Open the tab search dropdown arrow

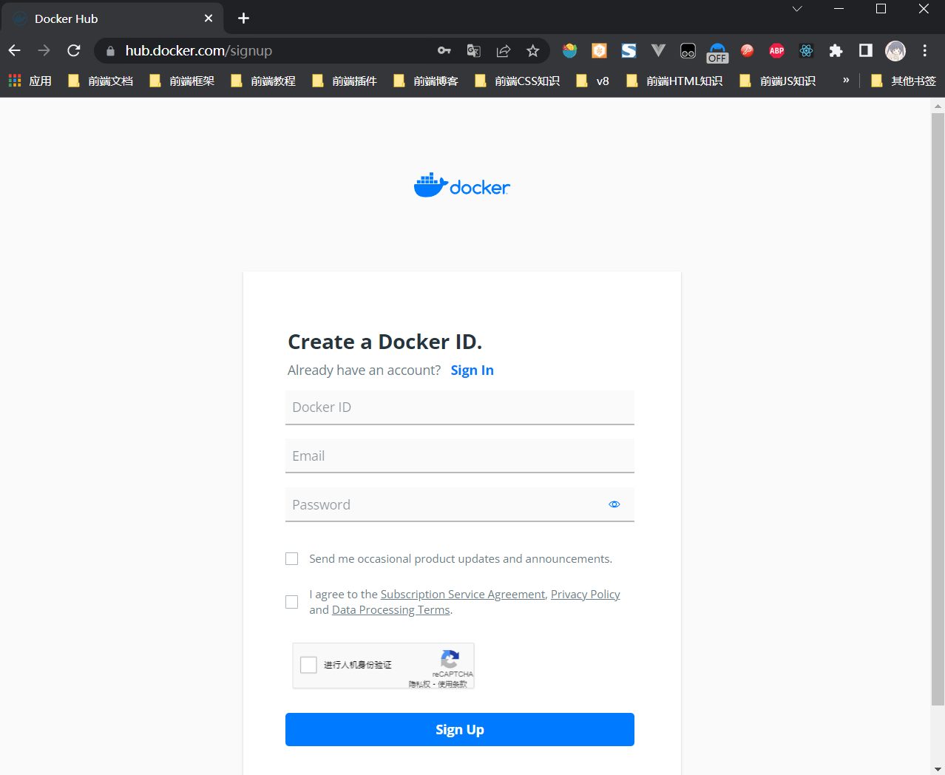coord(797,9)
